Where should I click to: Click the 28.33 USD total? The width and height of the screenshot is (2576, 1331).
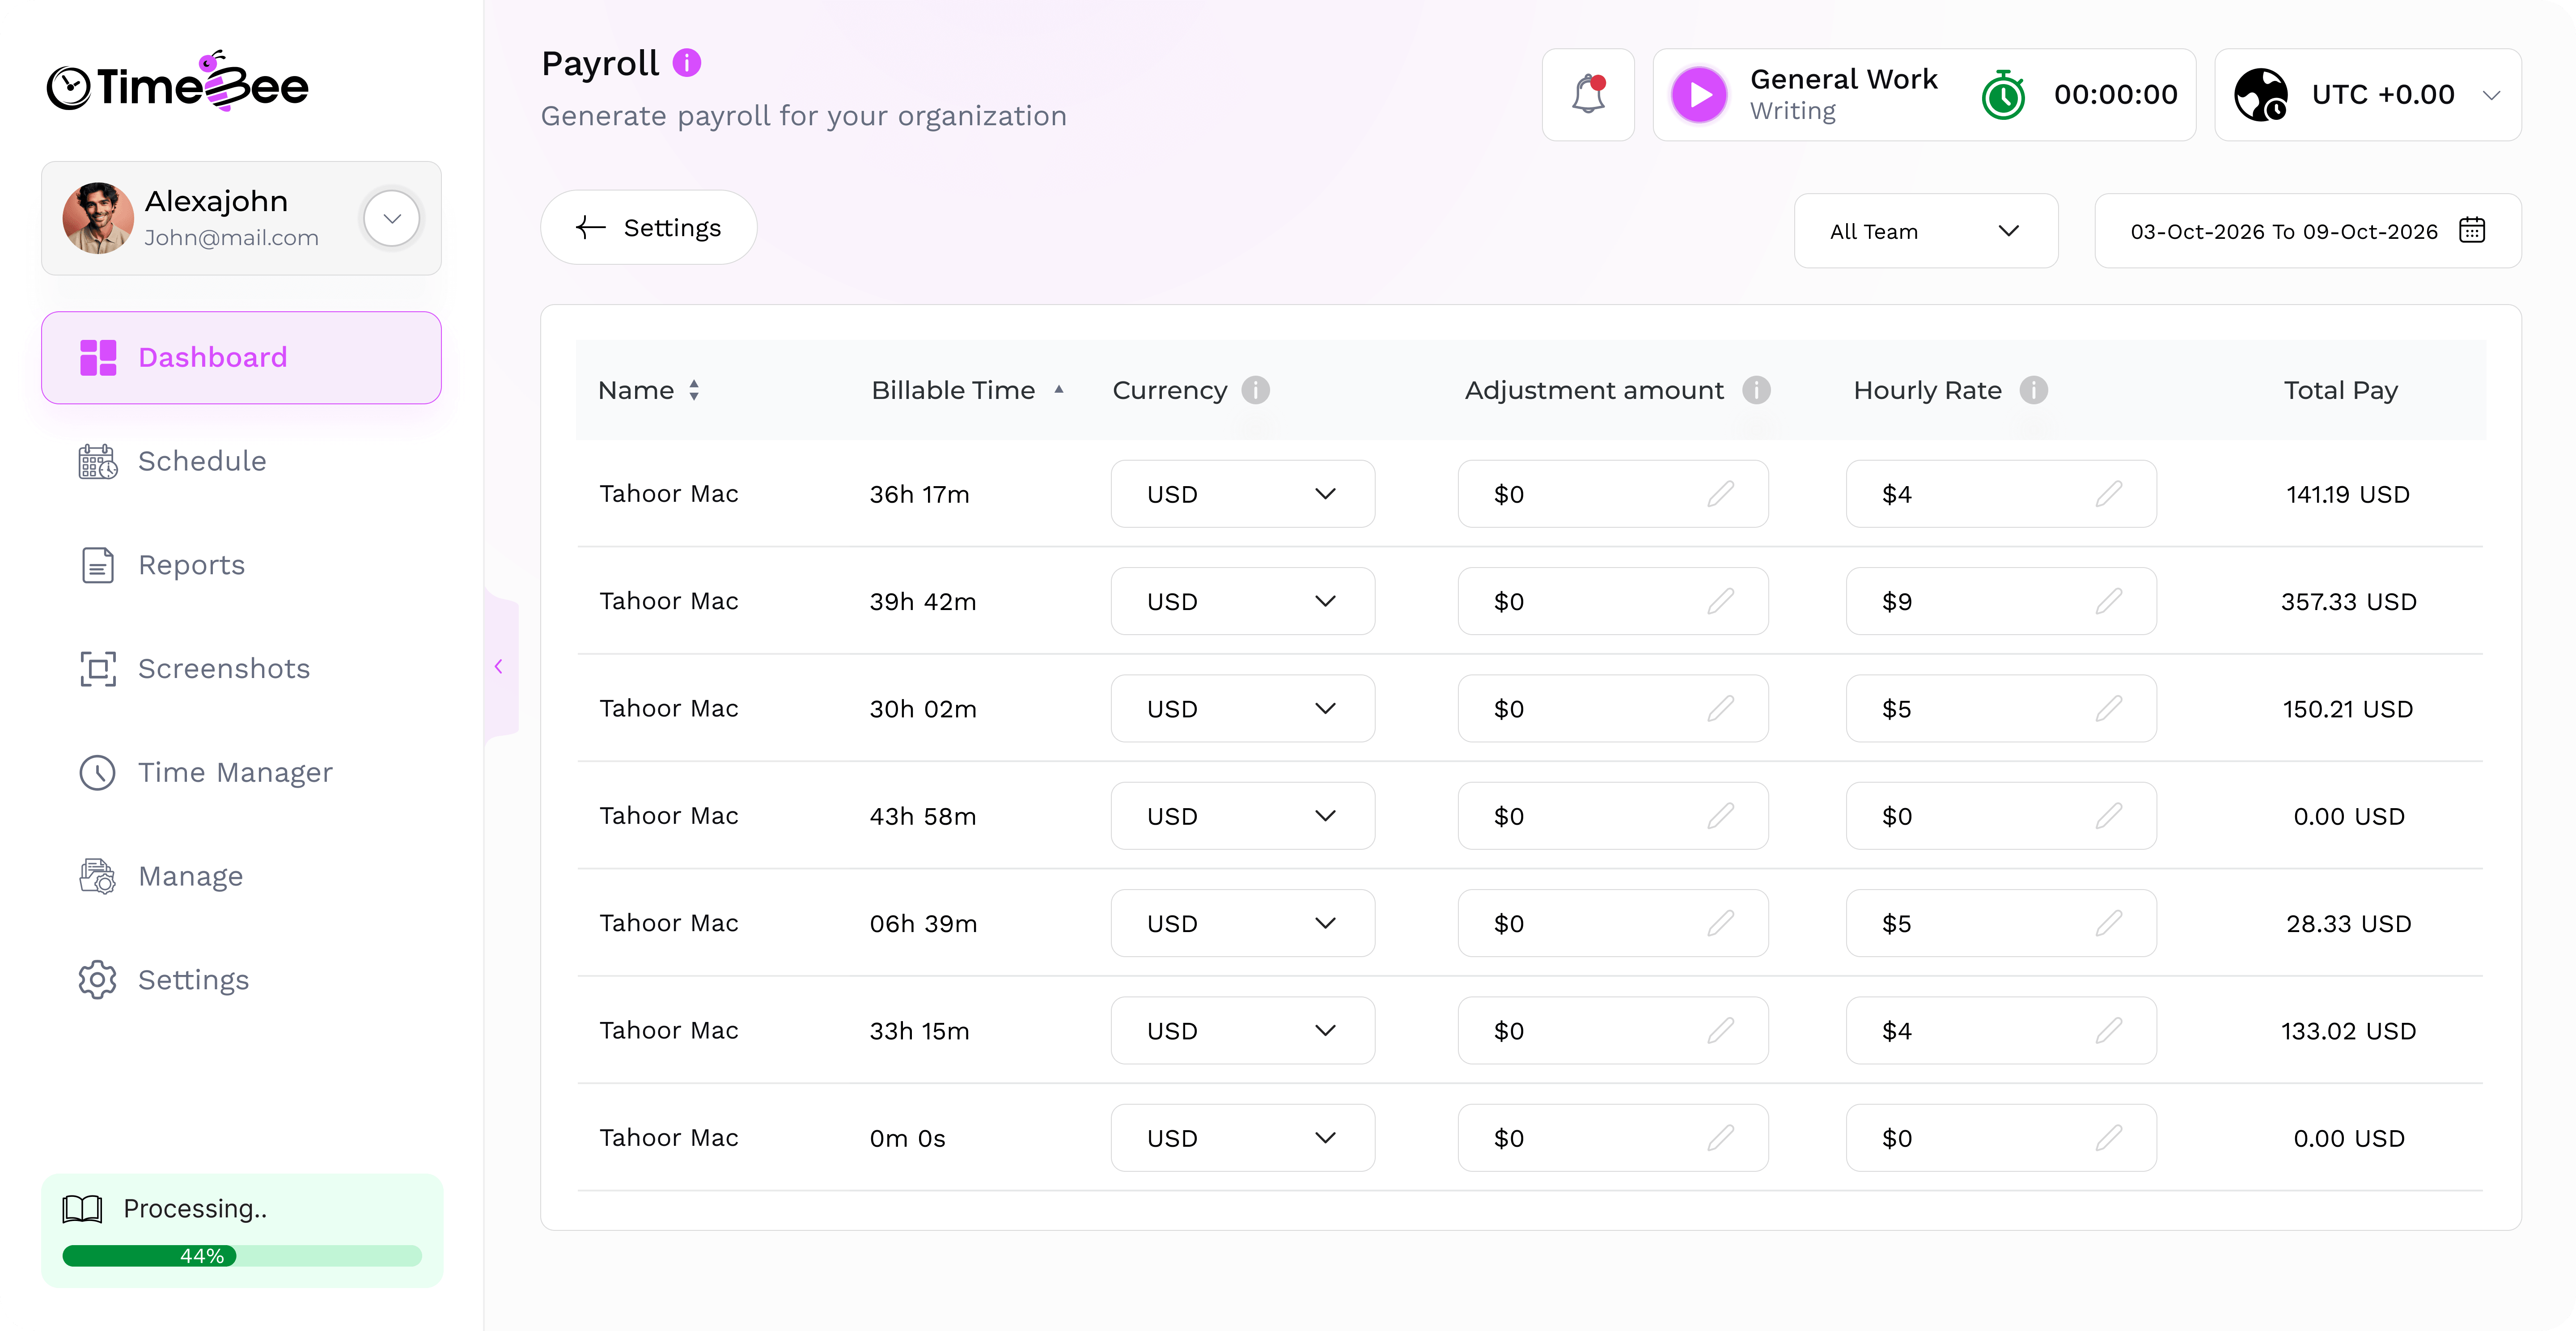point(2348,923)
